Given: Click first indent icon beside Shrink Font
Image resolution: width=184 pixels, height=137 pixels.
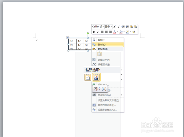Looking at the screenshot, I should [x=123, y=27].
